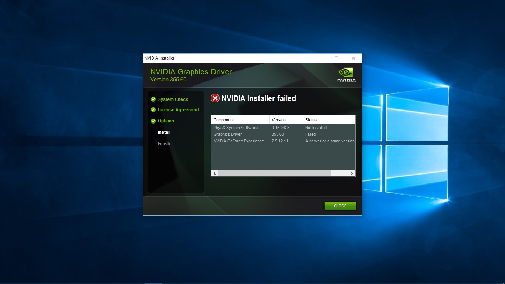505x284 pixels.
Task: Click the minimize icon on the installer window
Action: (x=319, y=58)
